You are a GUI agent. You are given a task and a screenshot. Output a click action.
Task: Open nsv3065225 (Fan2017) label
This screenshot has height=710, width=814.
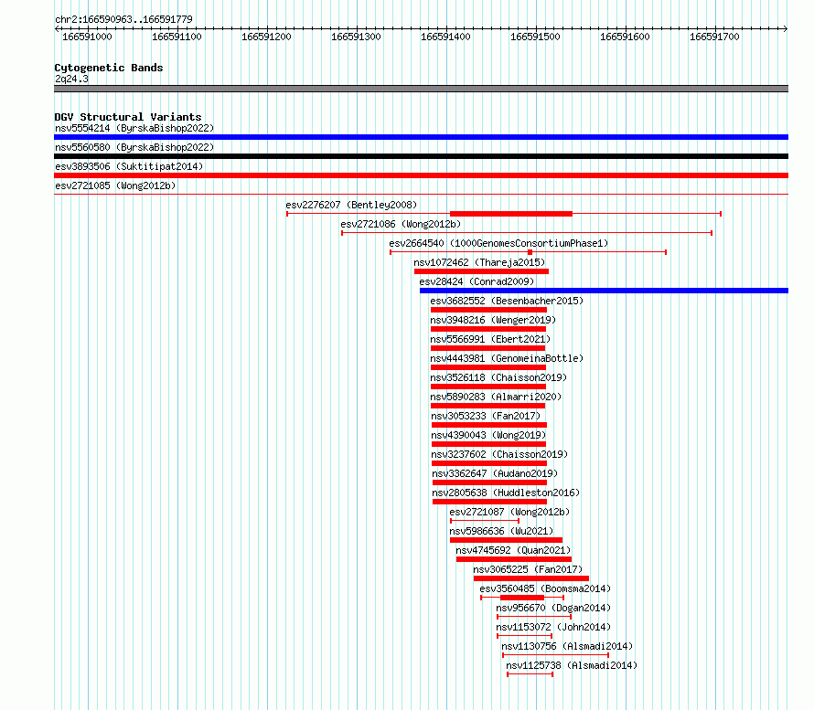(x=528, y=569)
